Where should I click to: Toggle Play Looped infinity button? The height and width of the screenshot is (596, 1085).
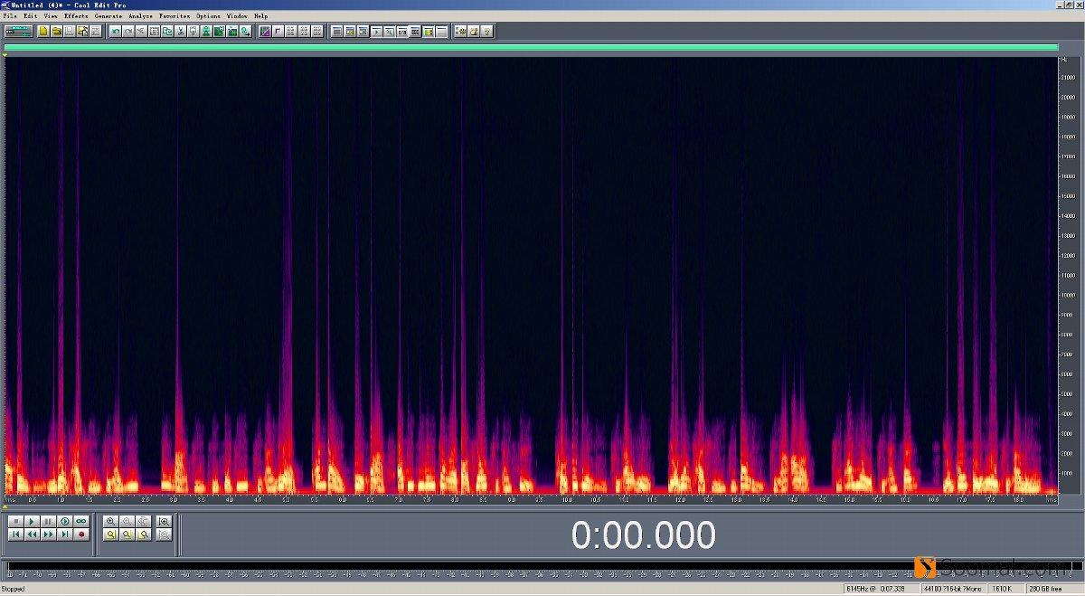coord(80,522)
